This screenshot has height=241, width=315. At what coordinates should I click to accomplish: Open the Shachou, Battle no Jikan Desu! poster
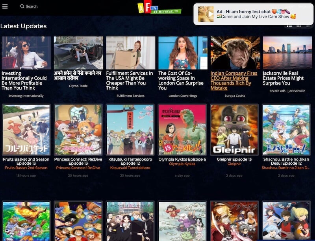point(286,130)
